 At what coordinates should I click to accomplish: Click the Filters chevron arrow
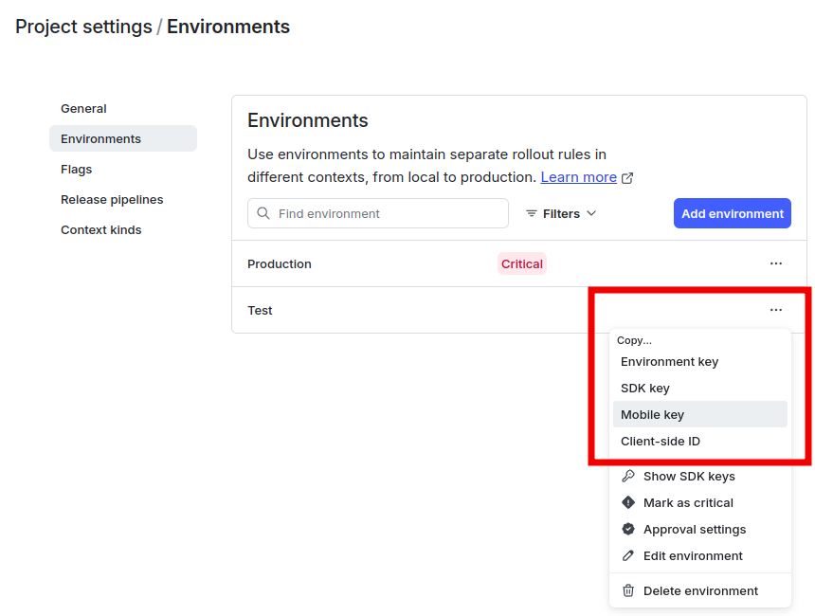(590, 214)
